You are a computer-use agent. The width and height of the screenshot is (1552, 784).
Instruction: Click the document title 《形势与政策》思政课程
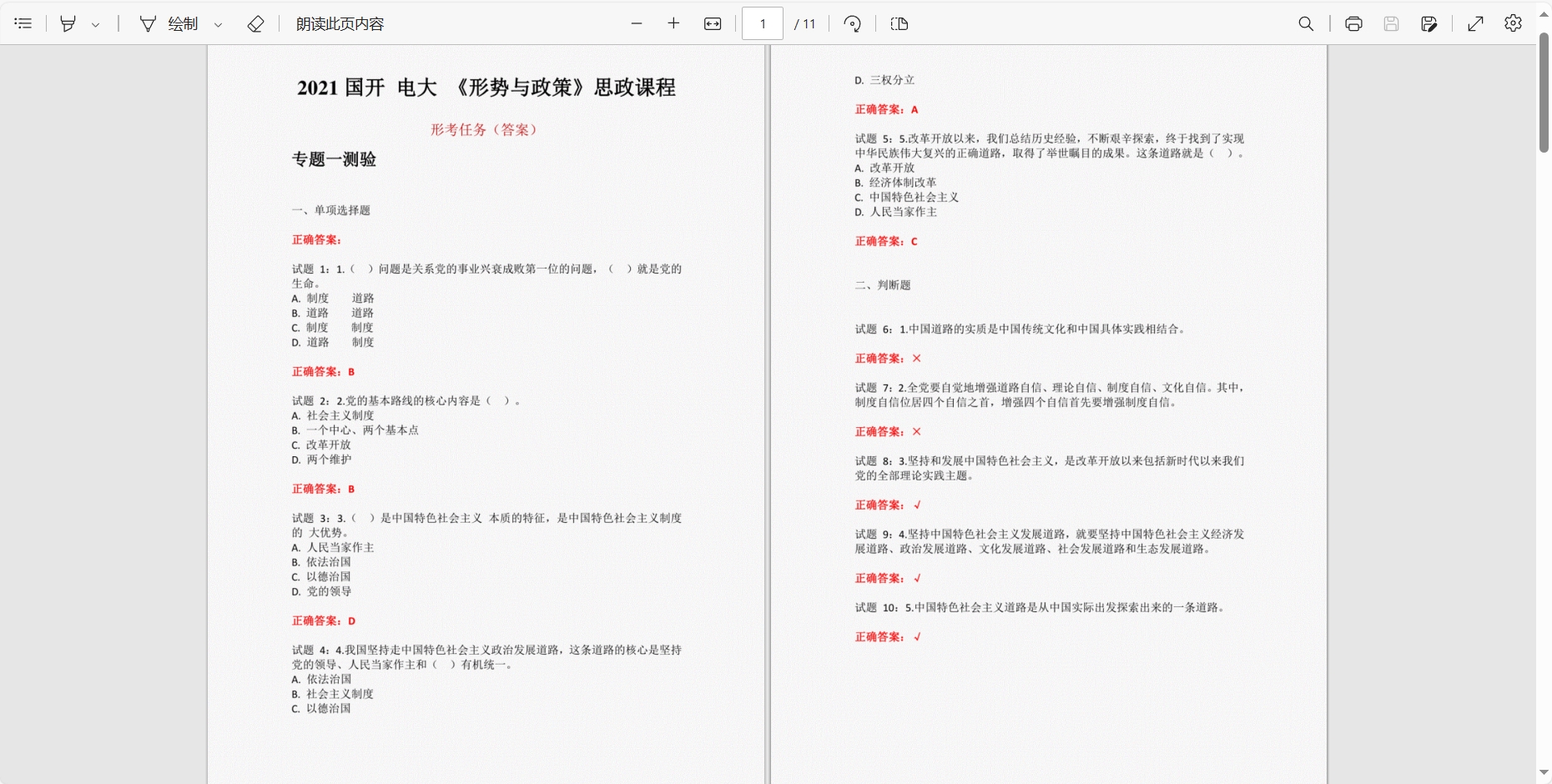pos(563,88)
